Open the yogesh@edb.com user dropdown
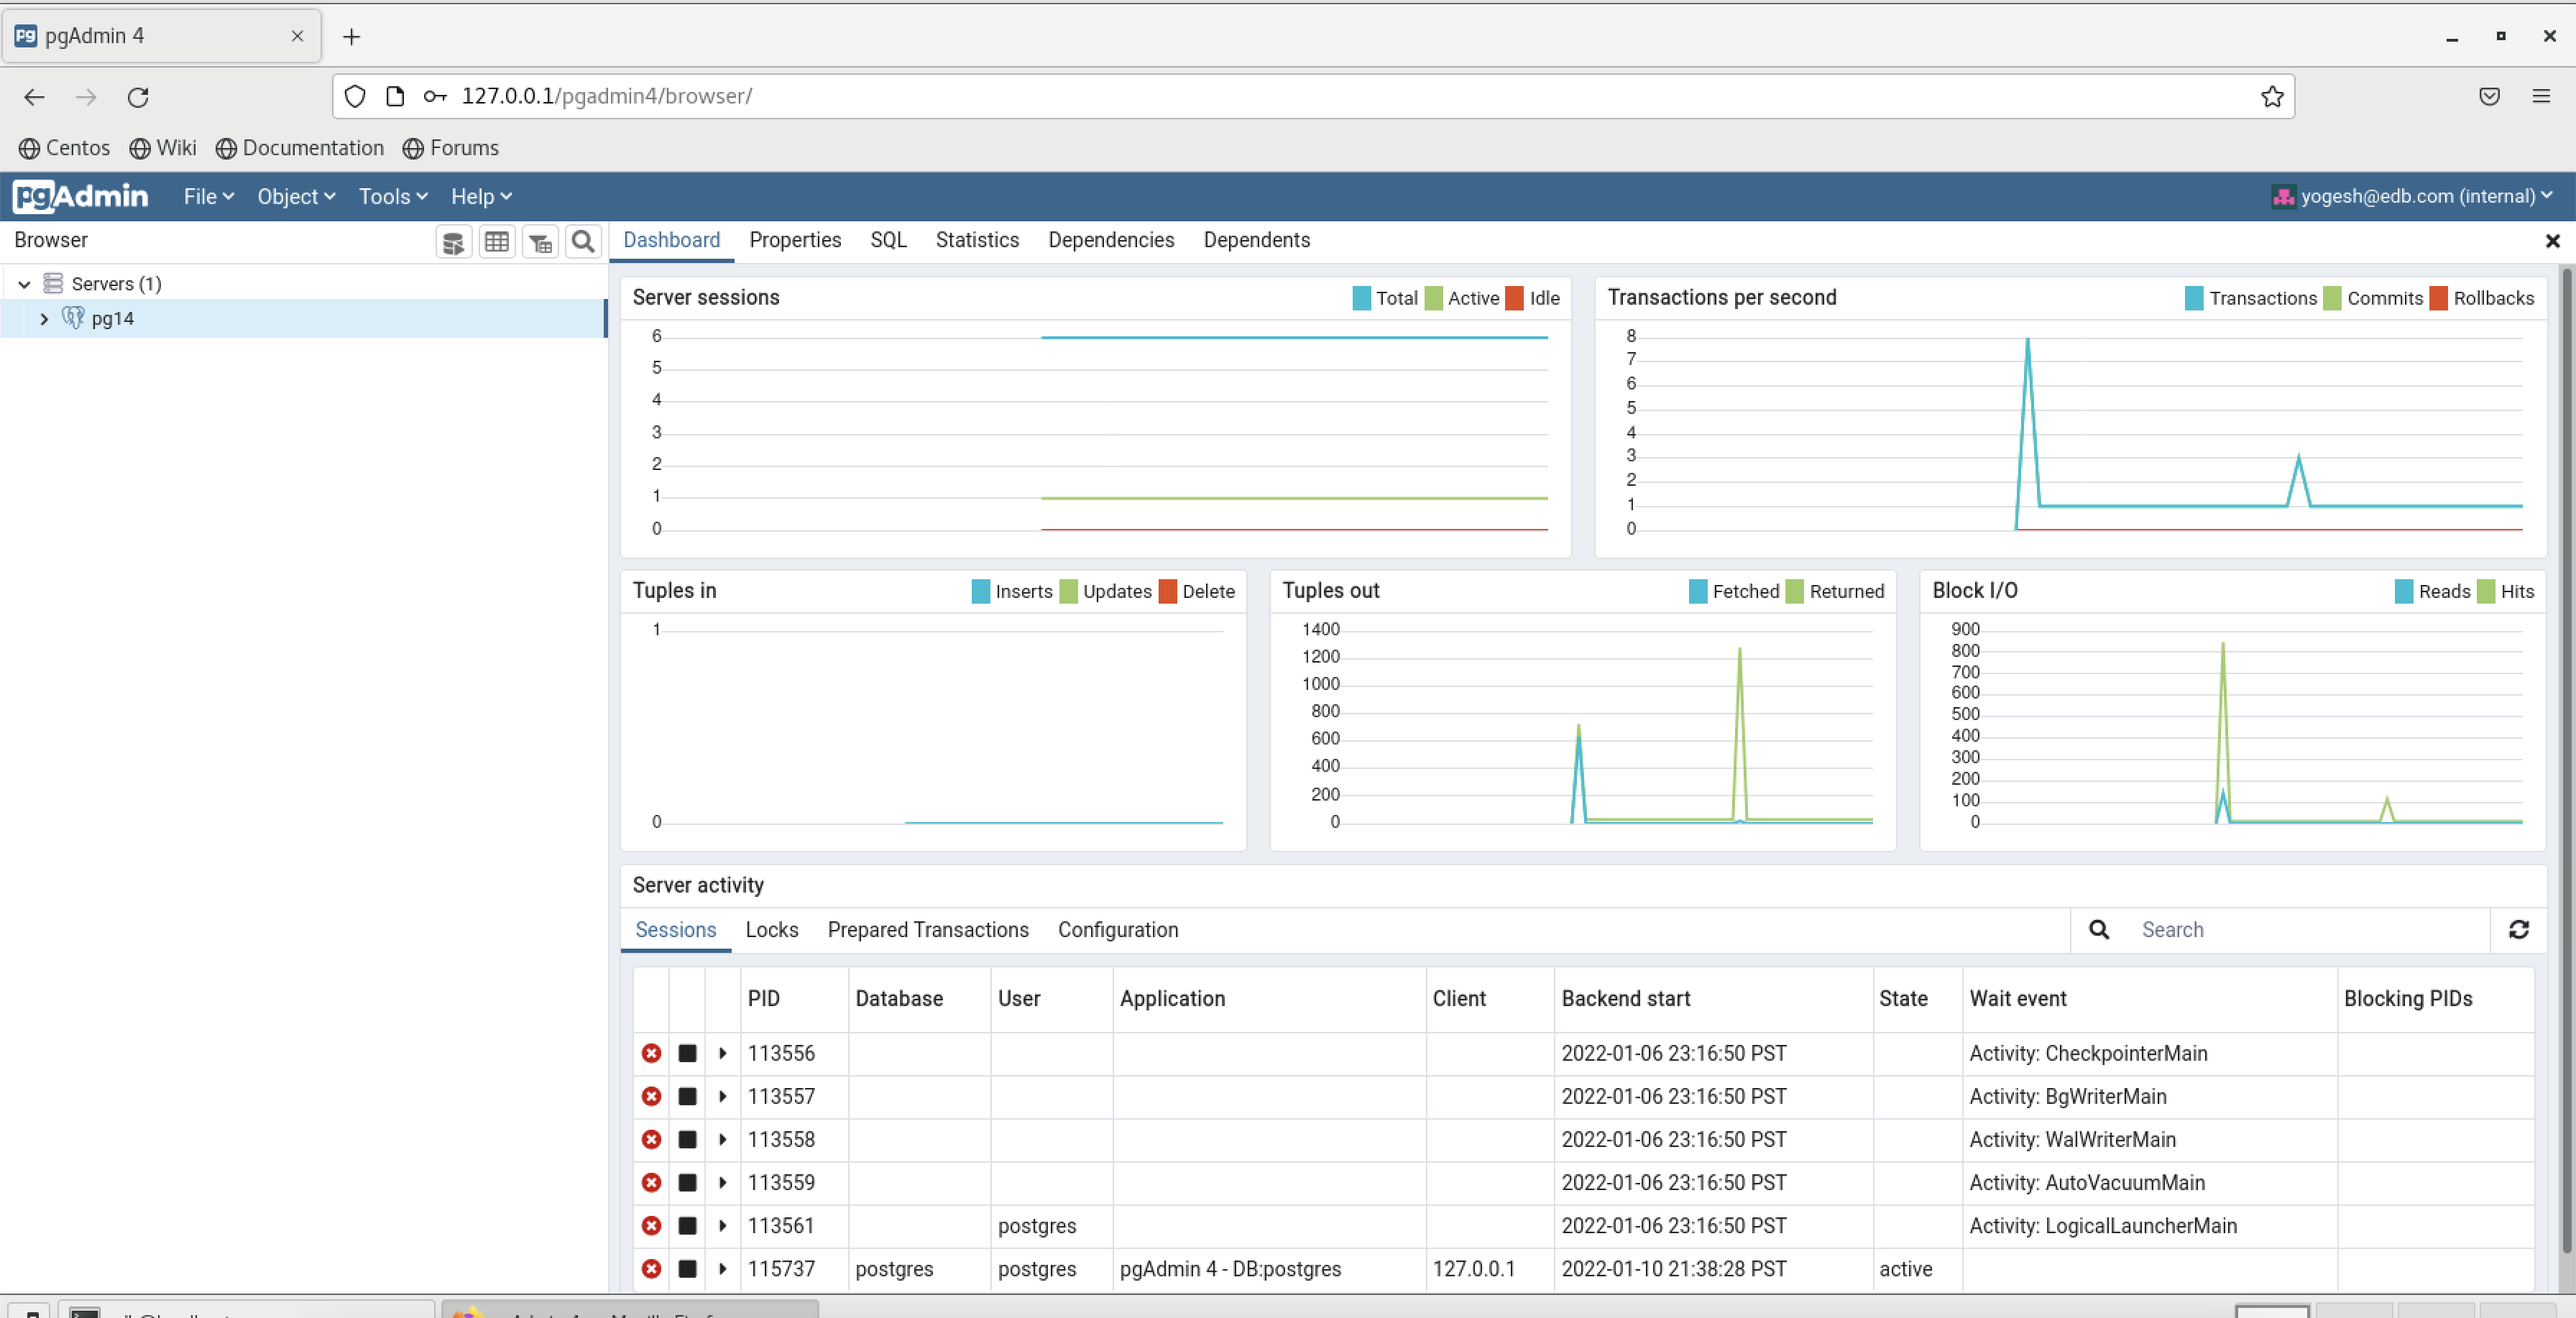The height and width of the screenshot is (1318, 2576). [x=2413, y=196]
